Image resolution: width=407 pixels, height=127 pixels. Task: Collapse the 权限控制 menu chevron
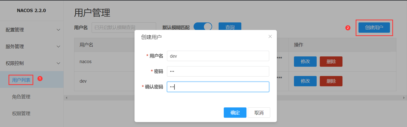(58, 63)
